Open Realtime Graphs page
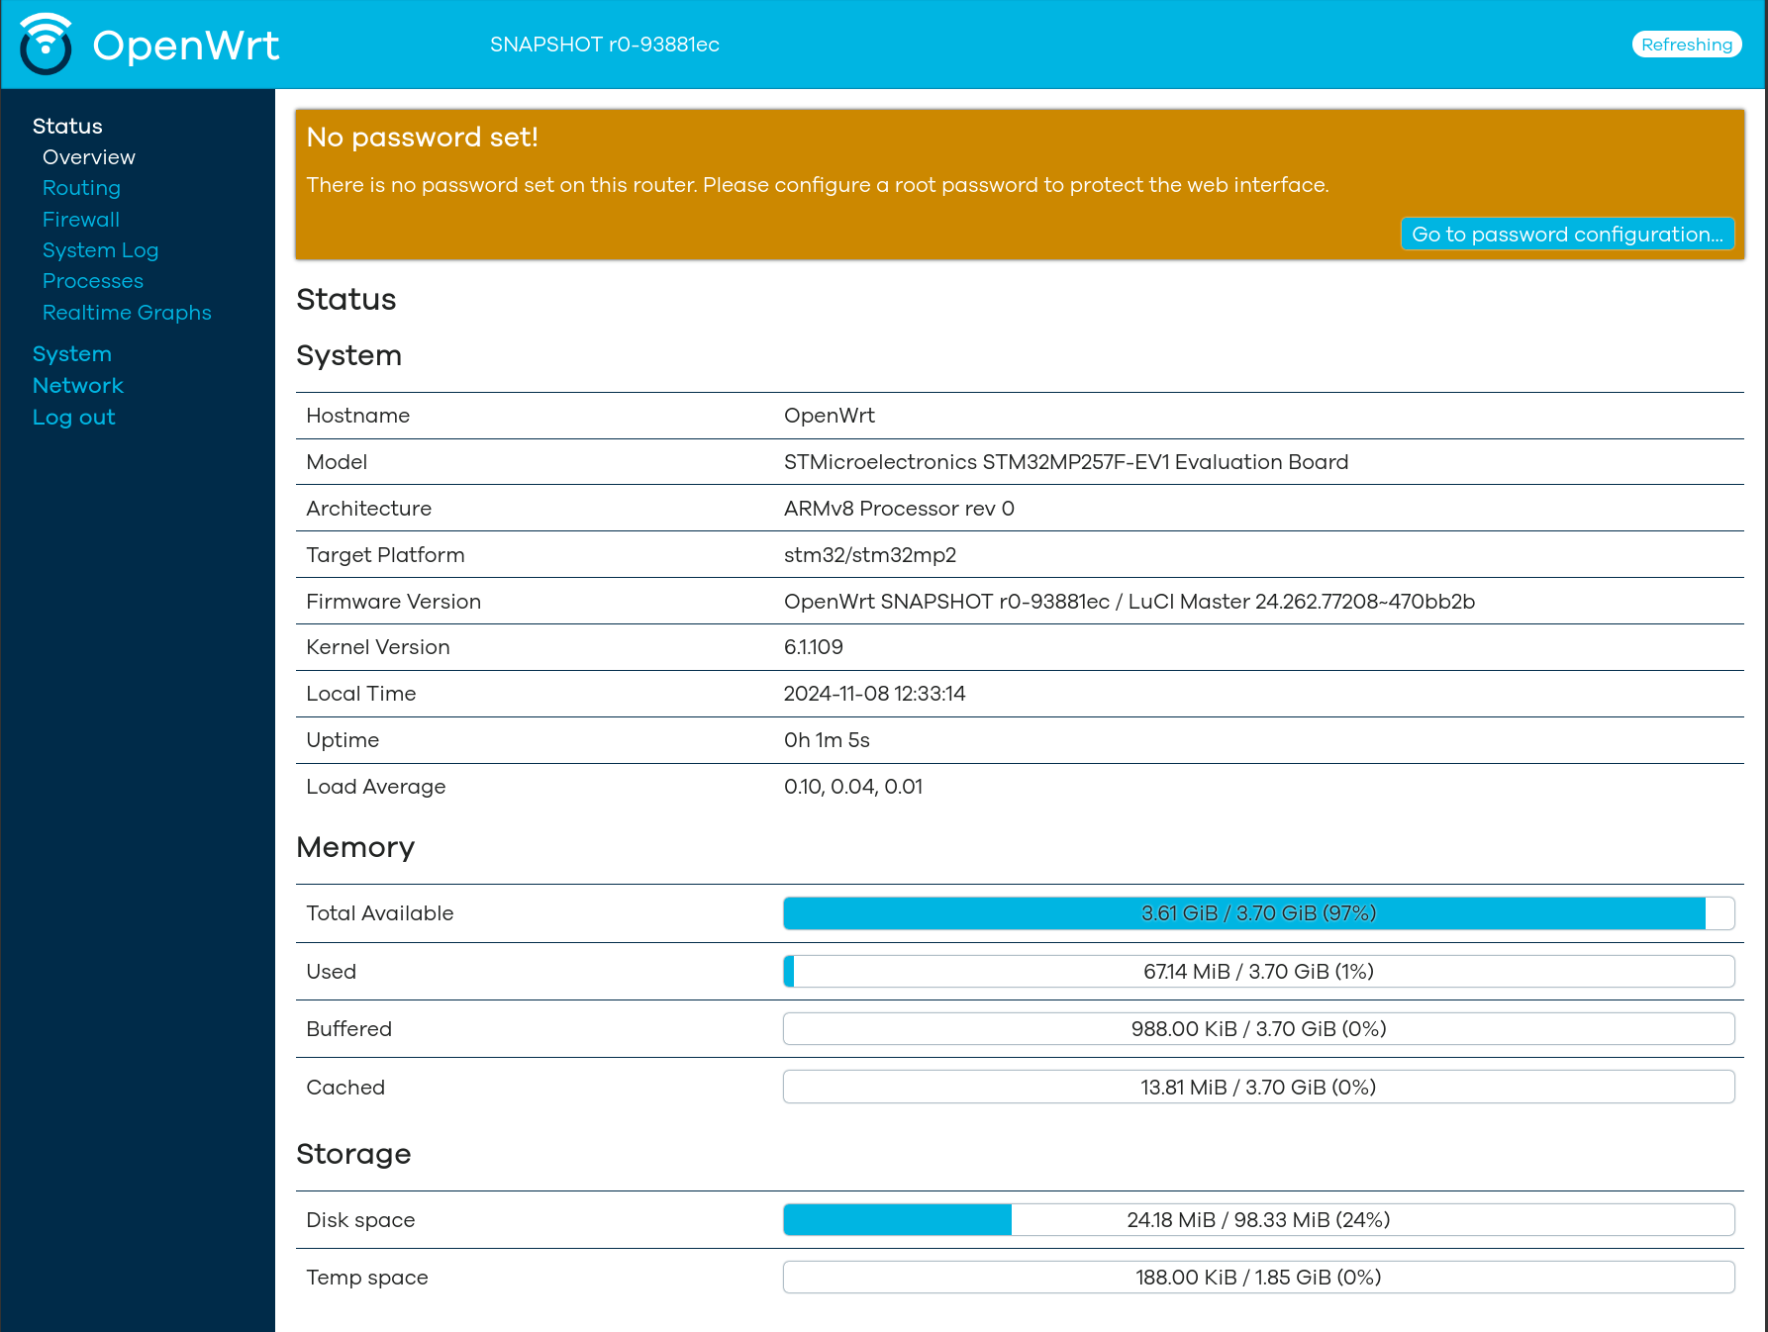The image size is (1768, 1332). coord(127,313)
